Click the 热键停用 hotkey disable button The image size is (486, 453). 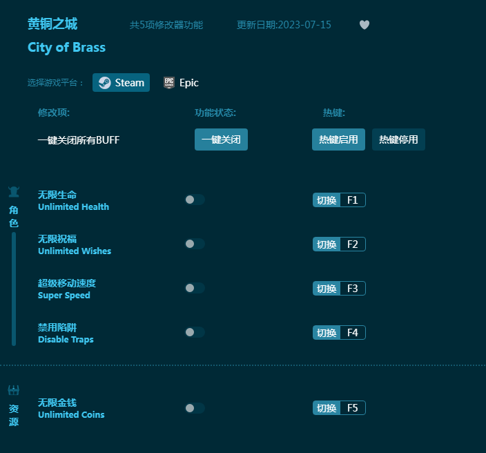(398, 139)
